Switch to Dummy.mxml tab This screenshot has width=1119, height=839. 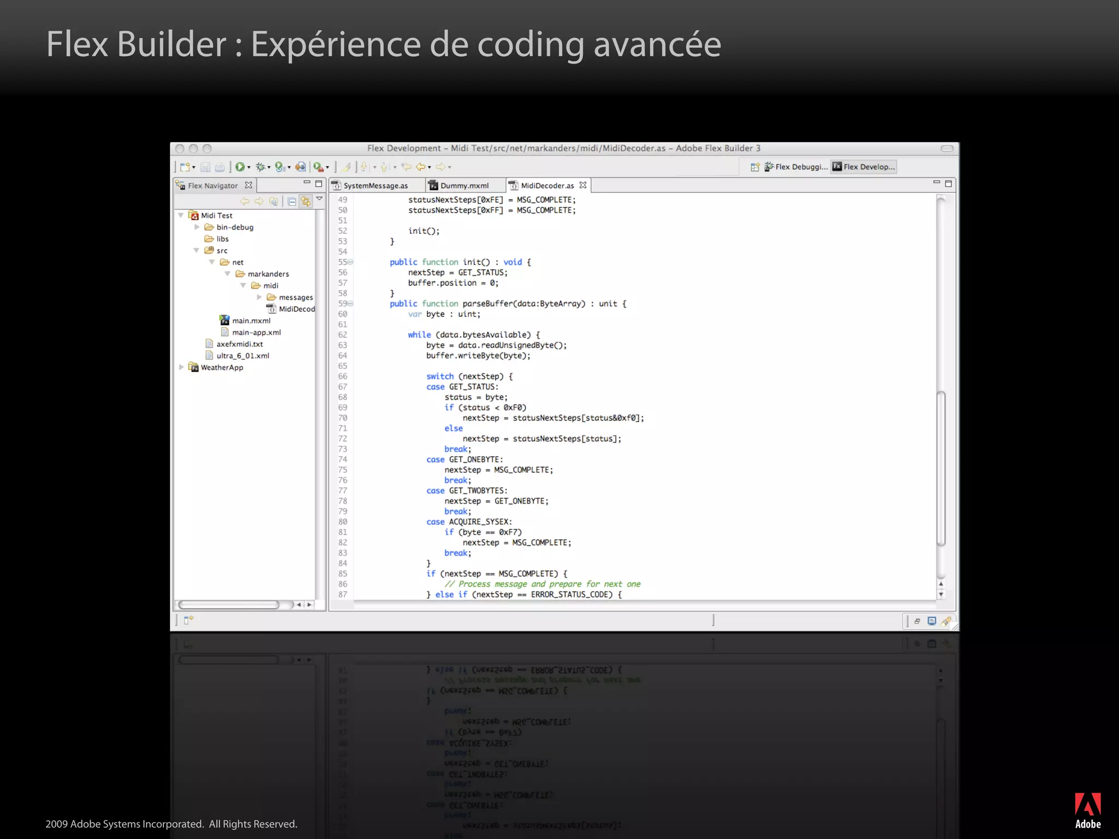(465, 186)
